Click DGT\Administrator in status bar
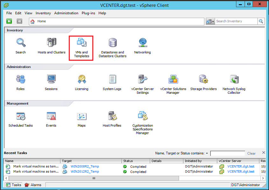 245,185
